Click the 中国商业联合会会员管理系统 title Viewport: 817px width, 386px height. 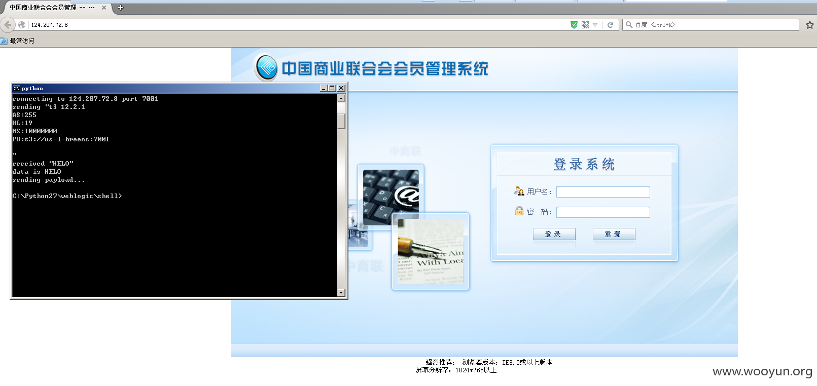pos(385,68)
